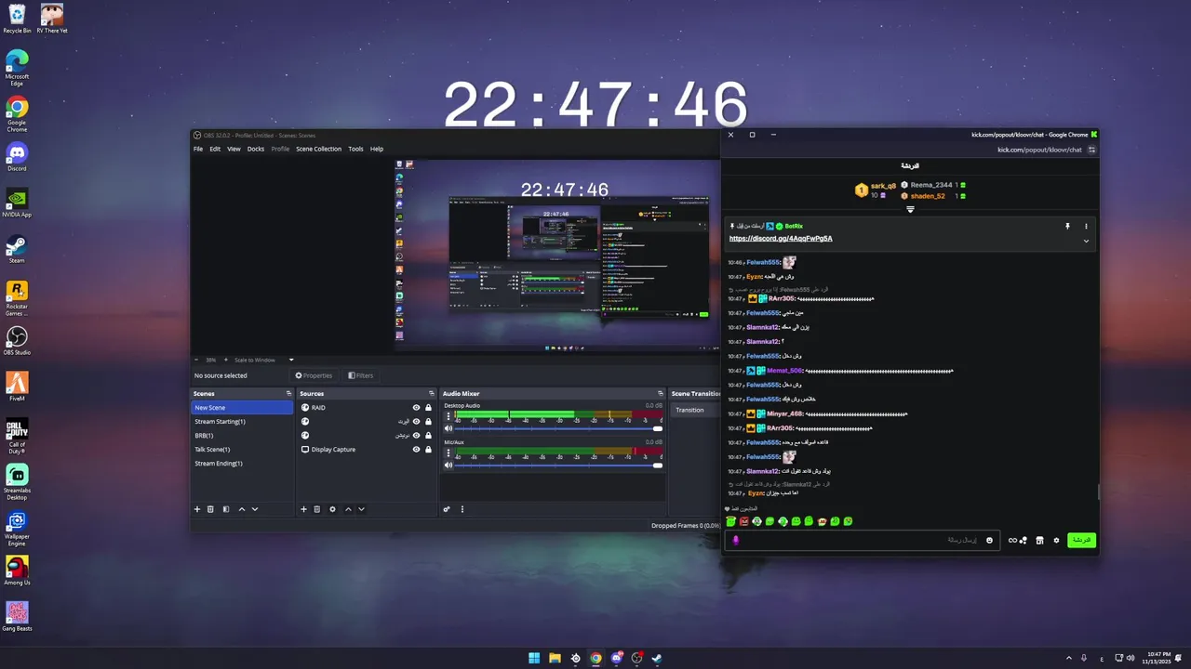Open three-dot menu on pinned BotRix message

[1085, 226]
